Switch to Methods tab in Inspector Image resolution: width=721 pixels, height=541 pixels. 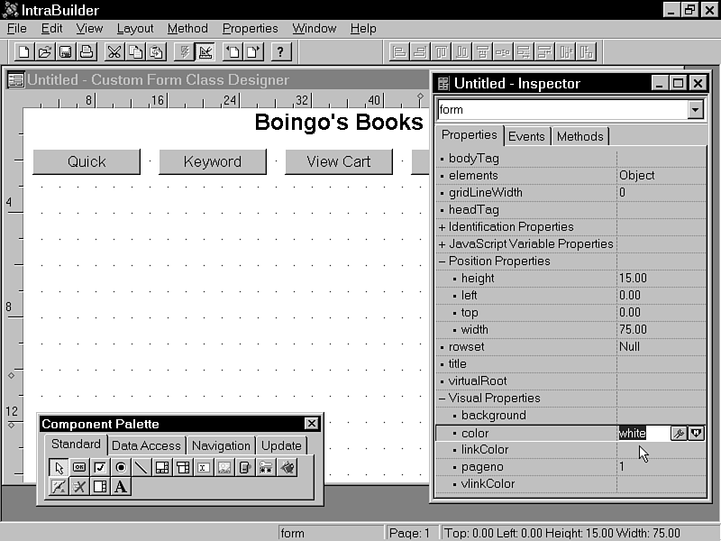[580, 137]
